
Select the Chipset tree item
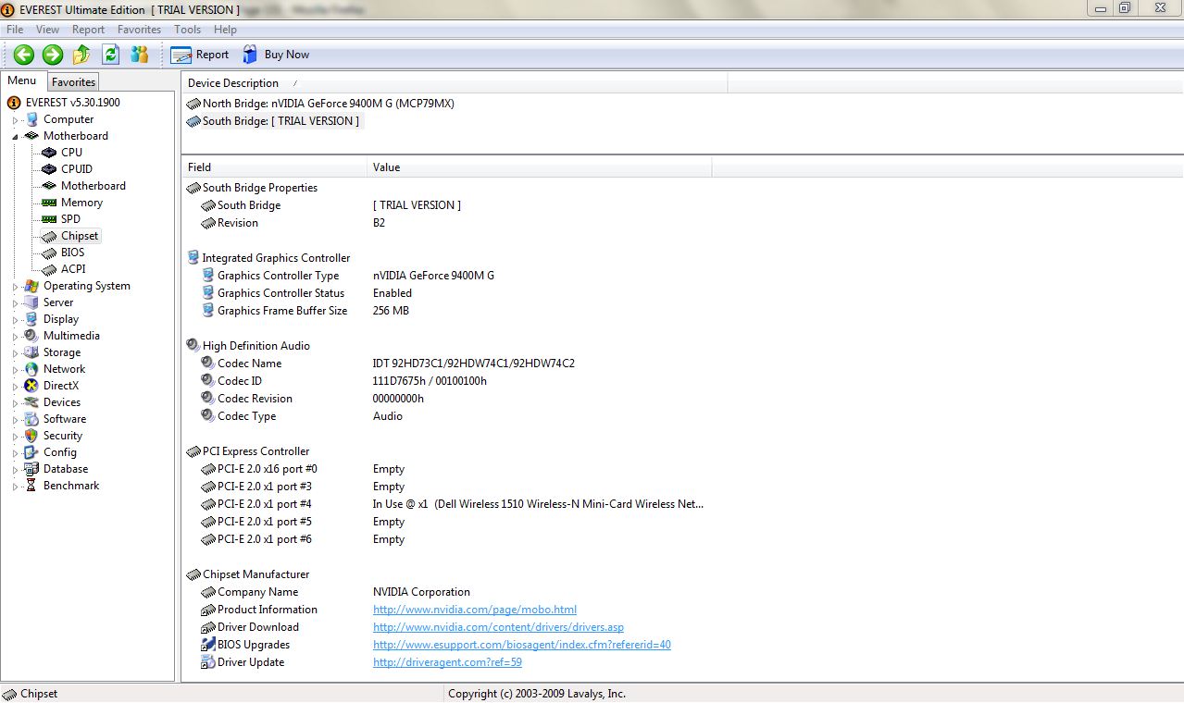80,236
